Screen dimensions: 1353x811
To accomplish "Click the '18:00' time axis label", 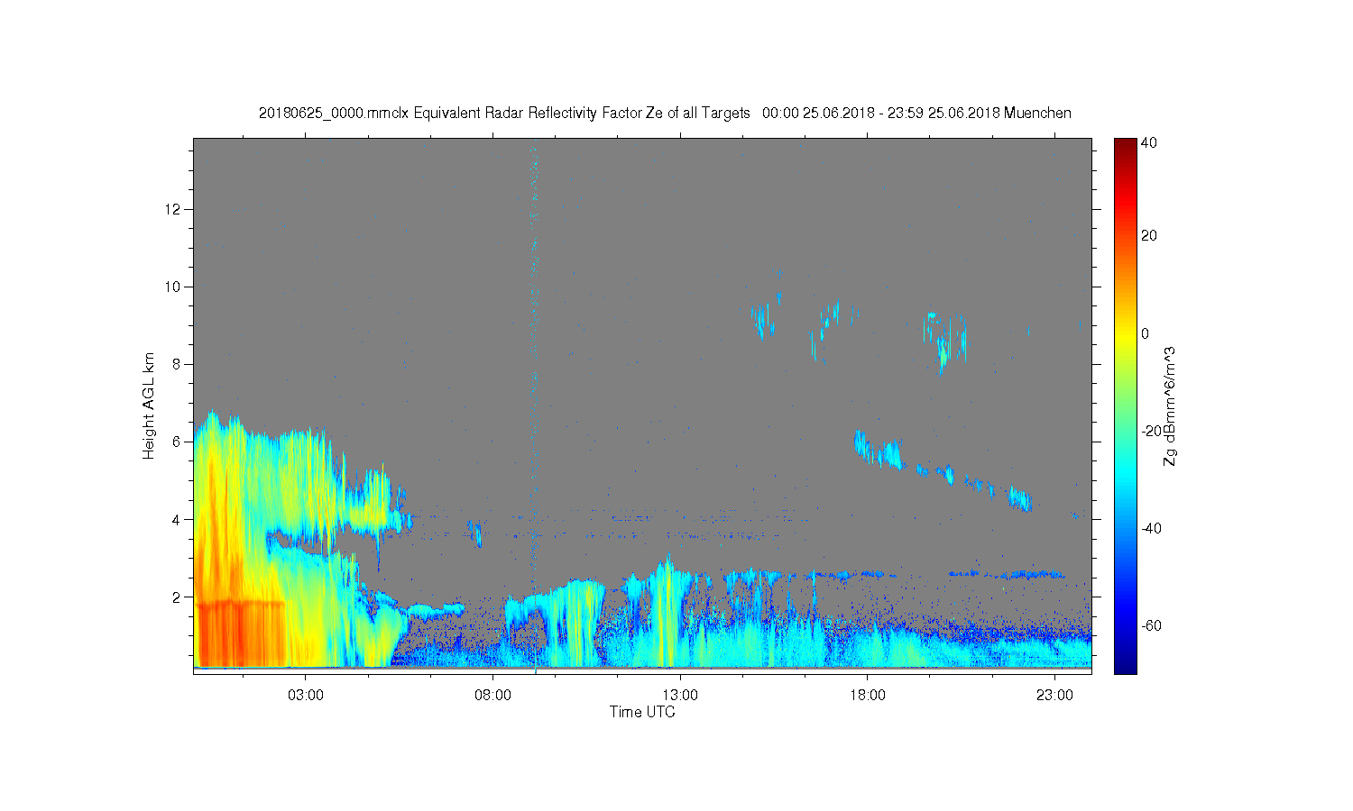I will pyautogui.click(x=867, y=696).
